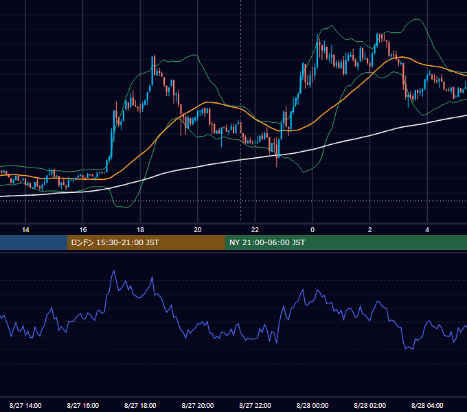Viewport: 467px width, 412px height.
Task: Click the 8/28 02:00 time label
Action: point(369,405)
